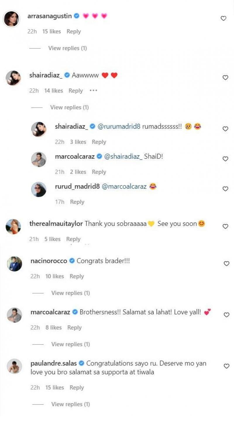Screen dimensions: 234x421
Task: Reply to therealmauitaylor's comment
Action: [73, 239]
